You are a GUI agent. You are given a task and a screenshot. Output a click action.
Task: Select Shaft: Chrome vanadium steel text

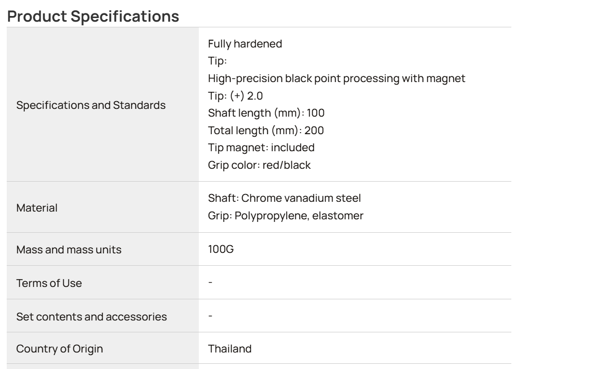pyautogui.click(x=284, y=198)
